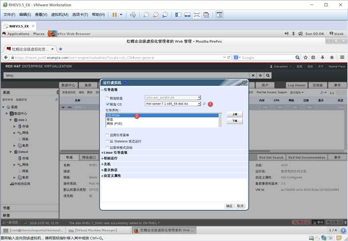The image size is (348, 241).
Task: Collapse the Default tree node arrow
Action: [11, 152]
